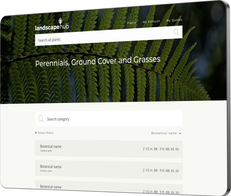The width and height of the screenshot is (231, 196).
Task: Open the second Botanical name plant row
Action: (50, 167)
